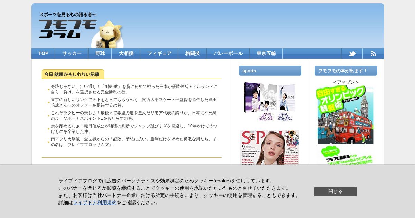
Task: Open the フィギュア category
Action: (x=159, y=54)
